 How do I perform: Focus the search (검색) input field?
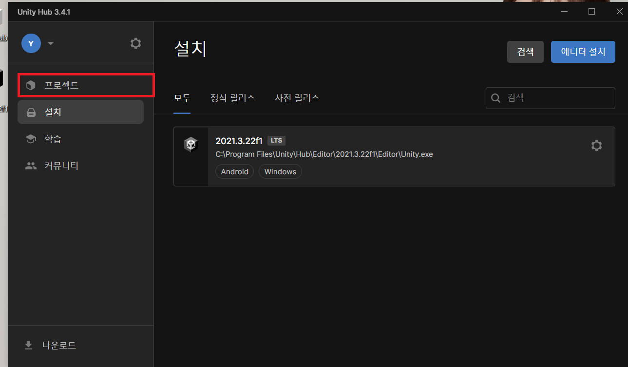point(551,98)
